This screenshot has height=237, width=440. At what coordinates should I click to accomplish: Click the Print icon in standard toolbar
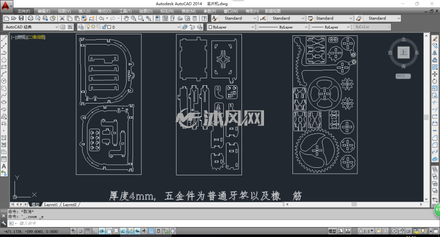tap(30, 18)
